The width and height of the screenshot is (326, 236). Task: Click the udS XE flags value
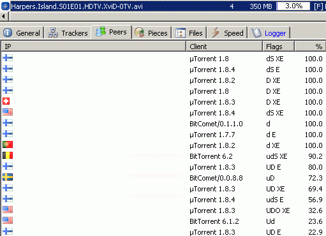click(x=277, y=156)
